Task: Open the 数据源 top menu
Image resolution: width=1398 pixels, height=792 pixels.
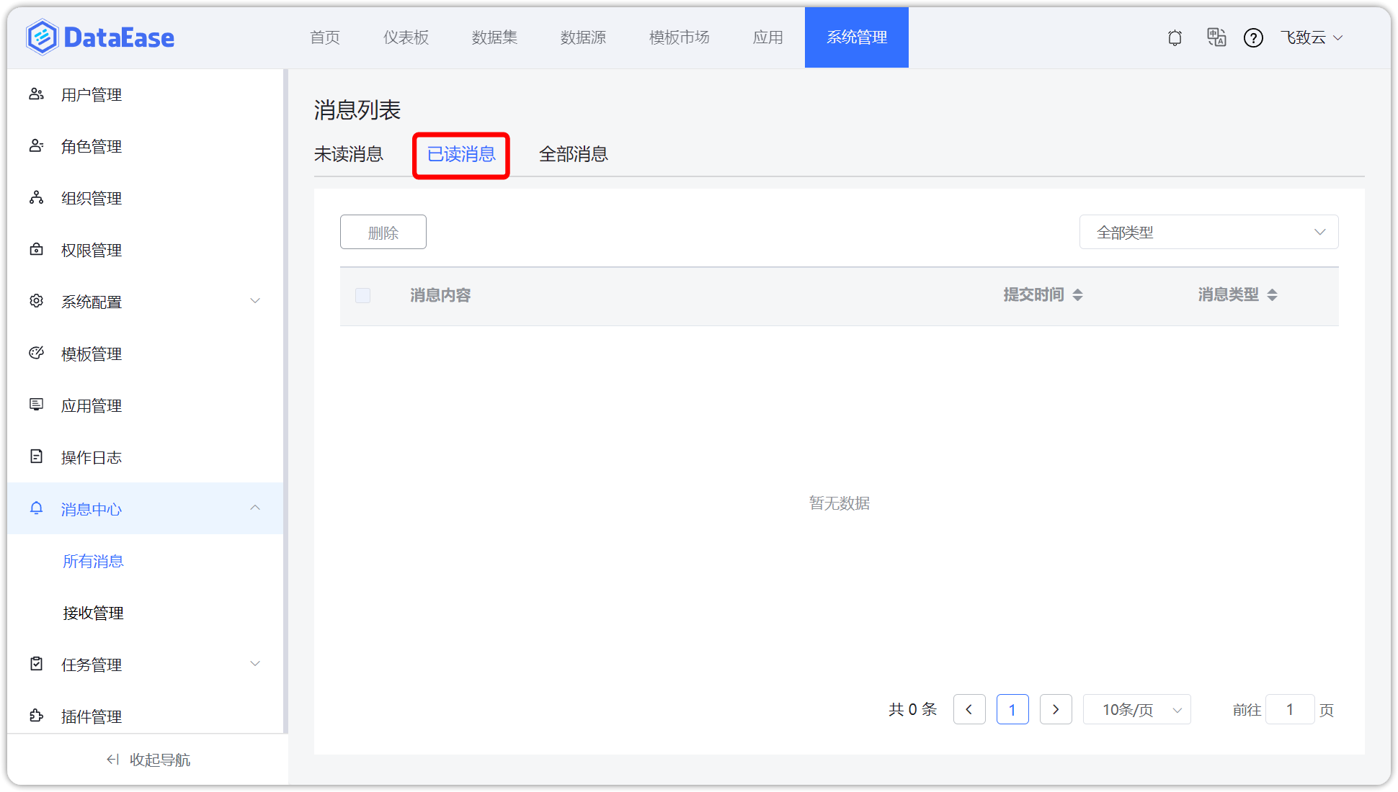Action: [583, 37]
